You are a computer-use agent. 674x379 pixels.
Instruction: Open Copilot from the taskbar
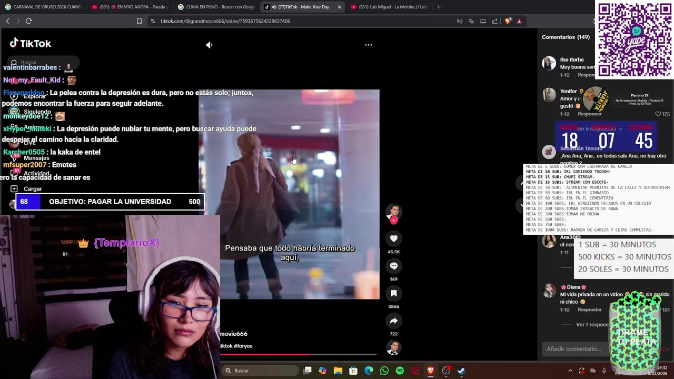pos(322,371)
